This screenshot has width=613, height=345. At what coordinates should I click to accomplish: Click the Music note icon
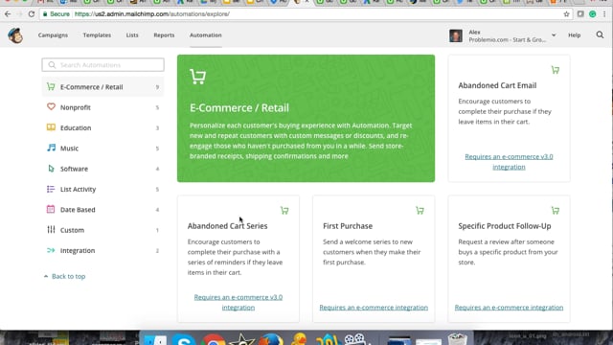click(51, 148)
